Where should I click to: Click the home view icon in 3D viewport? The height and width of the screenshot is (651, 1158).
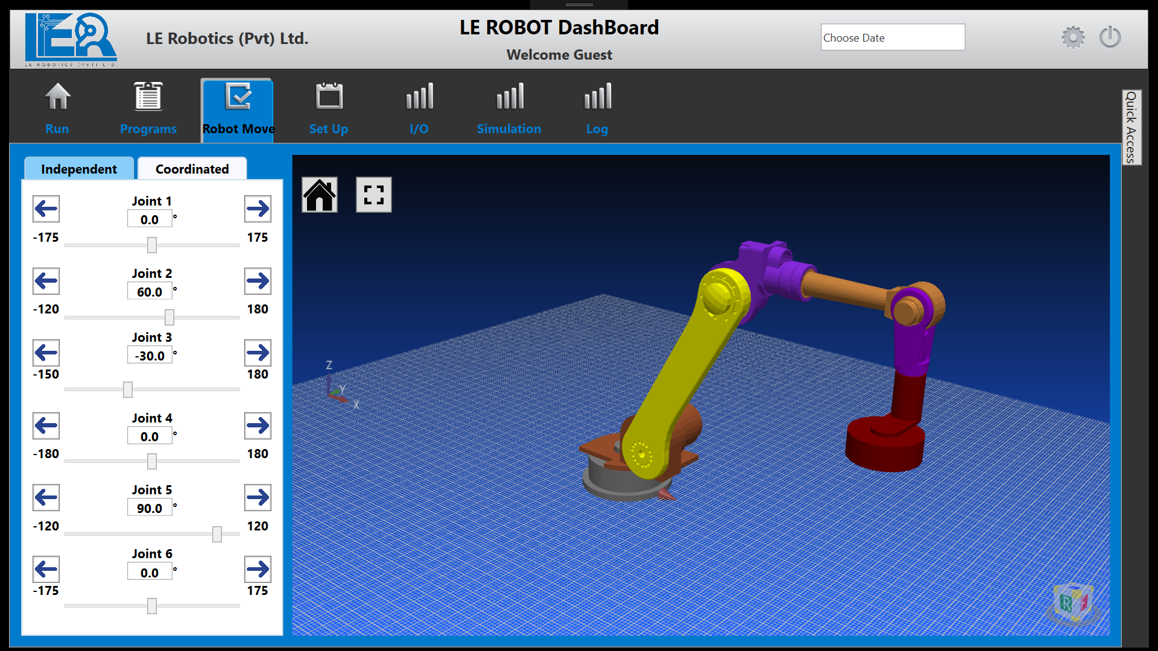(x=320, y=195)
